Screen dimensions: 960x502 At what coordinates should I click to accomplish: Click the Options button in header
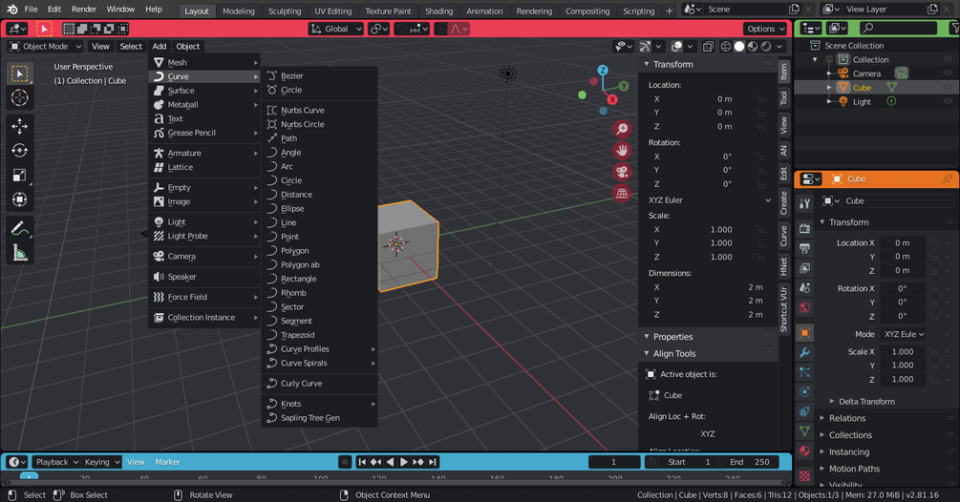(765, 29)
